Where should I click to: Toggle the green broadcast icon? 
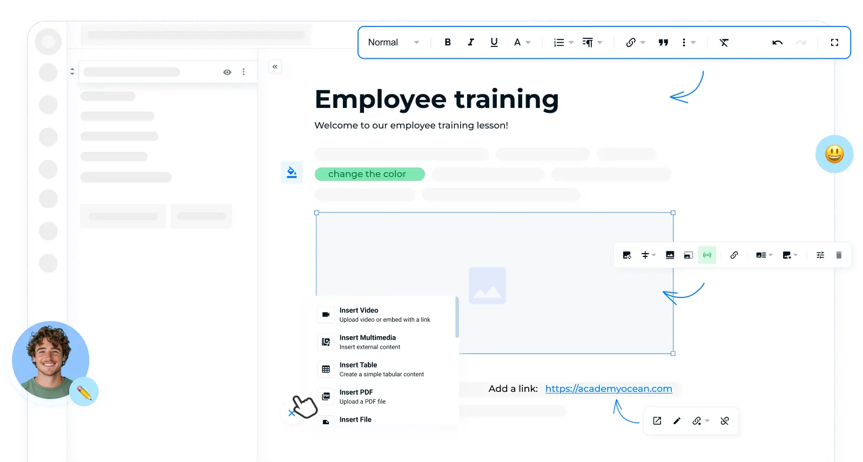tap(707, 255)
